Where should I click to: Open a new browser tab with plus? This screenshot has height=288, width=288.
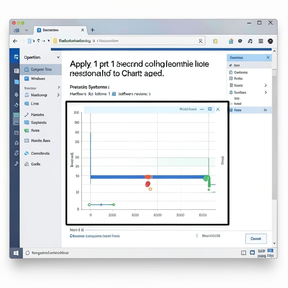pos(93,30)
